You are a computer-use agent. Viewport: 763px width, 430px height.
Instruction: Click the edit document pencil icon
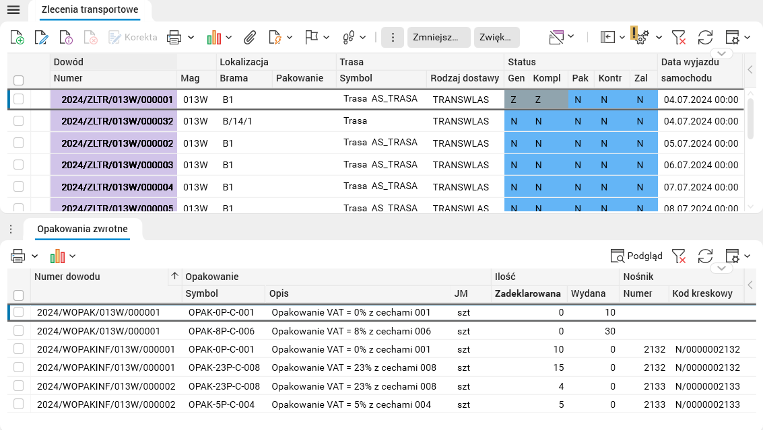pyautogui.click(x=41, y=37)
